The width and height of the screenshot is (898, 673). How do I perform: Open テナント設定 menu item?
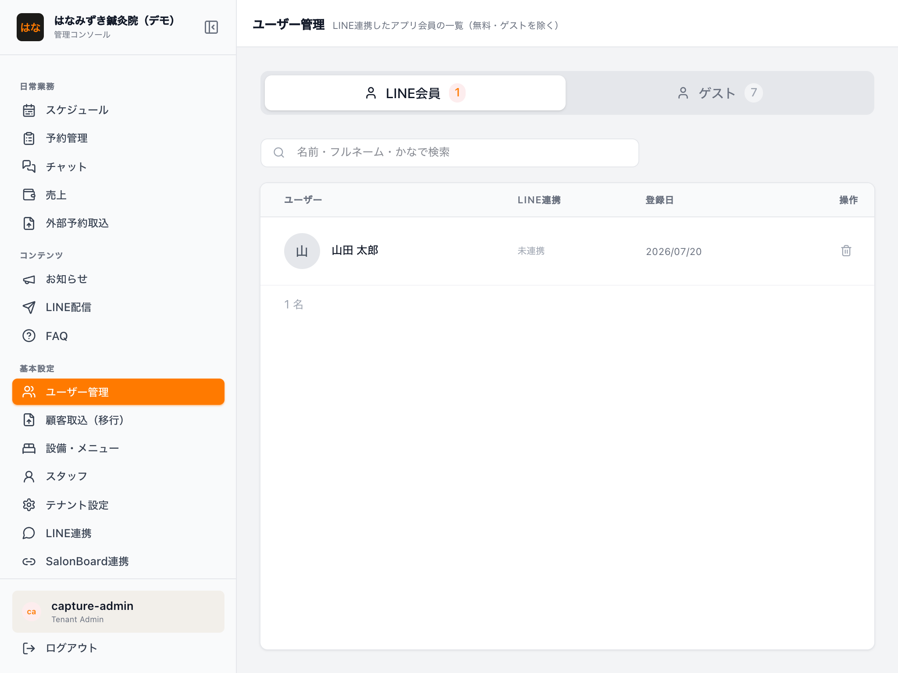(x=118, y=505)
